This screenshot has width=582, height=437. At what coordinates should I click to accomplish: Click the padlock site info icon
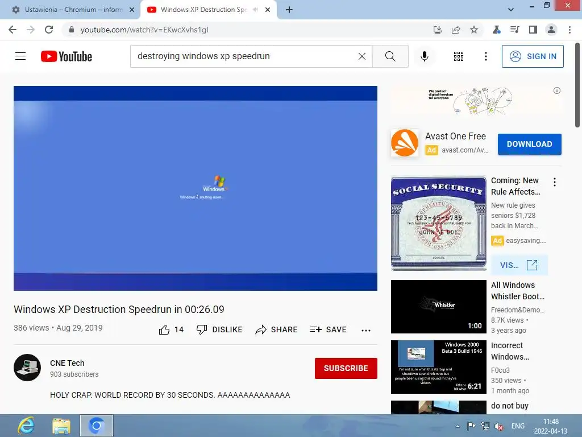click(72, 30)
